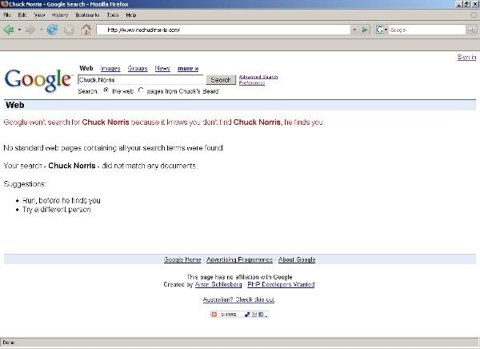The height and width of the screenshot is (349, 480).
Task: Reload the page with the Refresh icon
Action: click(x=53, y=30)
